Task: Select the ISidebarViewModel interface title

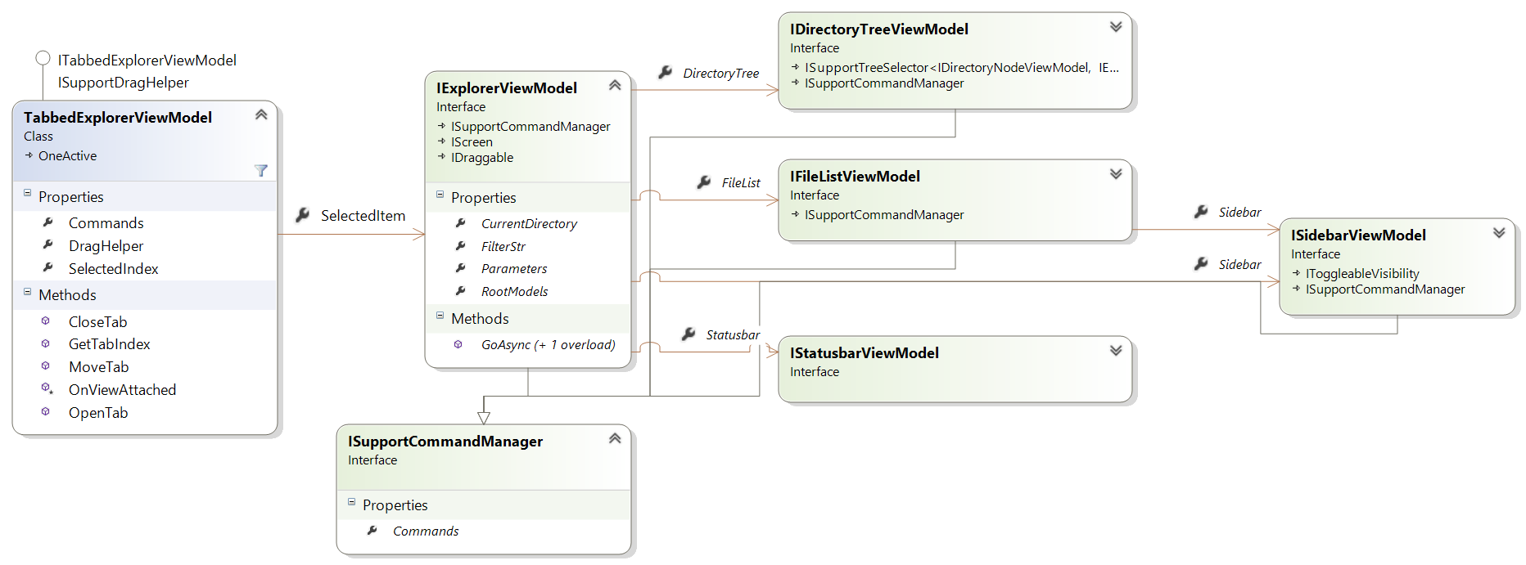Action: pyautogui.click(x=1358, y=235)
